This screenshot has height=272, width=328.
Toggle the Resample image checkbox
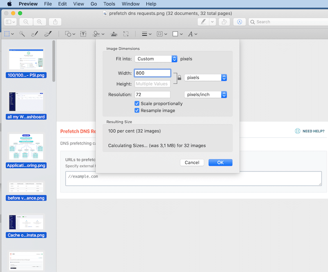137,110
